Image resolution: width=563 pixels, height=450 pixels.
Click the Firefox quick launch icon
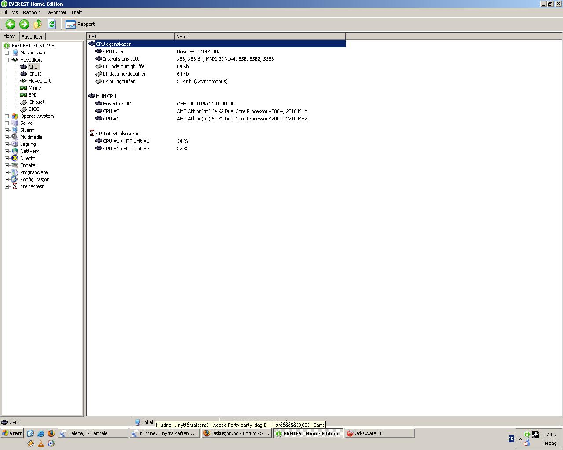tap(51, 433)
